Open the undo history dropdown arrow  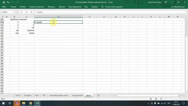point(10,2)
